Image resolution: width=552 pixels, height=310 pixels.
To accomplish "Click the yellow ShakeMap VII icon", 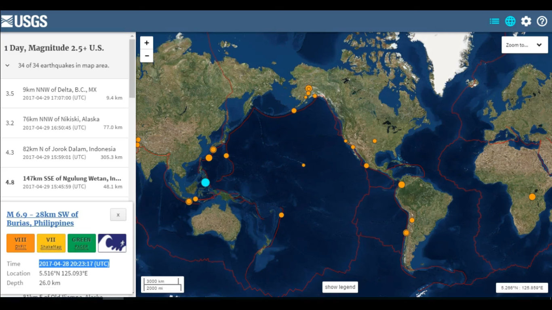I will [51, 243].
